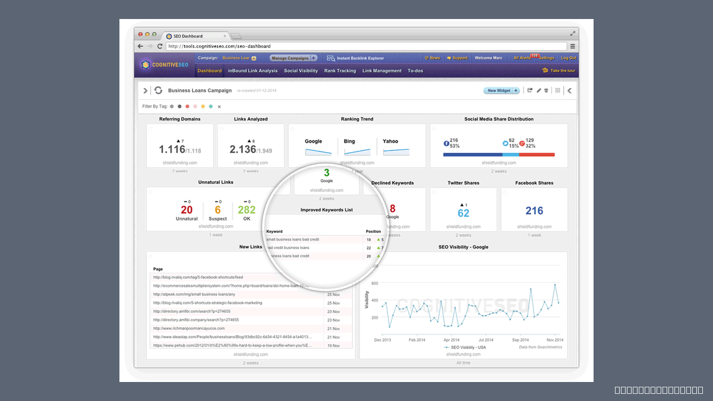The image size is (713, 401).
Task: Toggle the Referring Domains widget checkbox
Action: 150,128
